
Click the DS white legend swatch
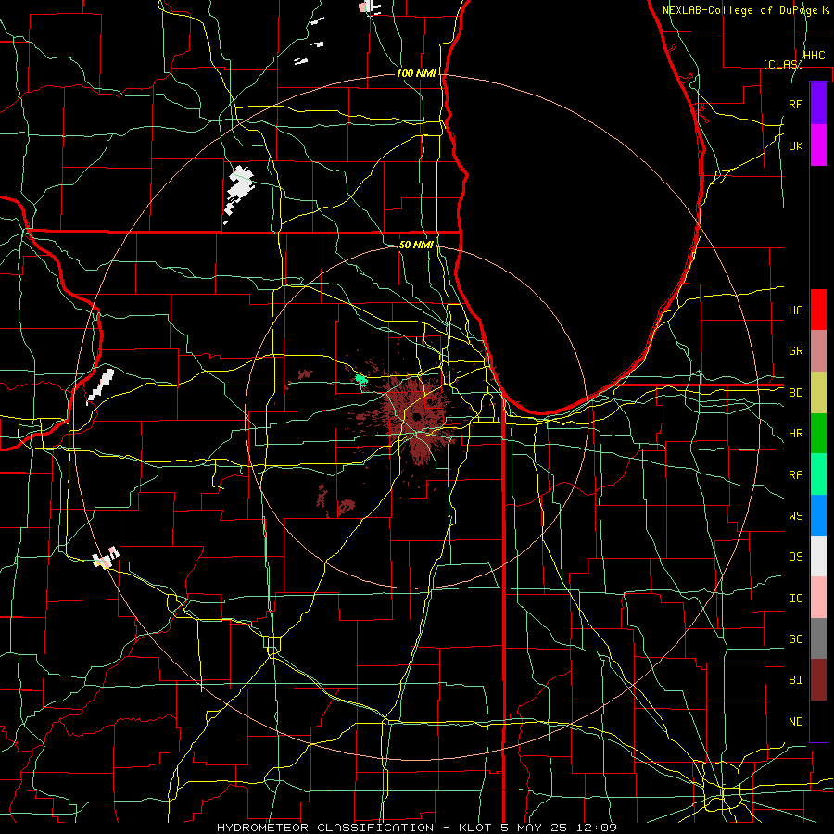pos(818,556)
